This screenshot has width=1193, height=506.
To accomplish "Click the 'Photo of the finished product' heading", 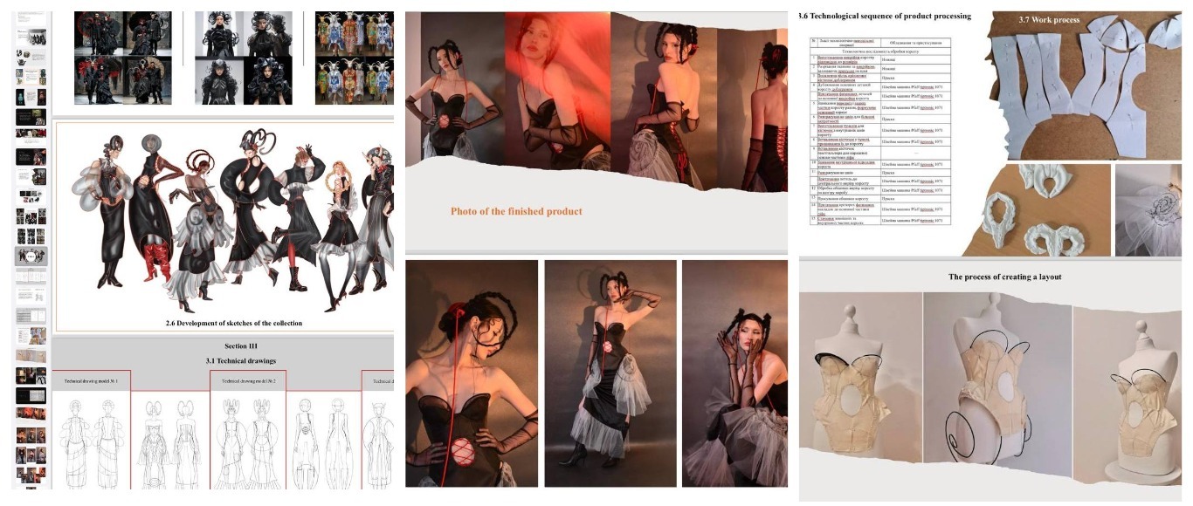I will click(516, 211).
